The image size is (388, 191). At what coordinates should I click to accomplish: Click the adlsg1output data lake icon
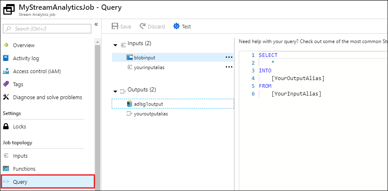130,104
